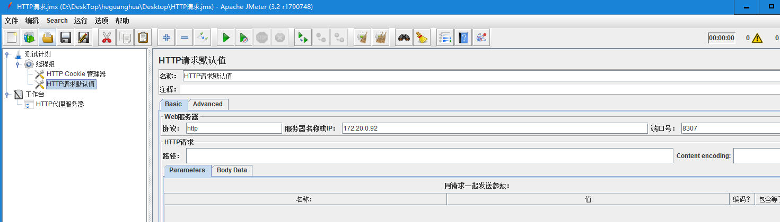This screenshot has height=222, width=780.
Task: Start remote engines with double-play icon
Action: [303, 38]
